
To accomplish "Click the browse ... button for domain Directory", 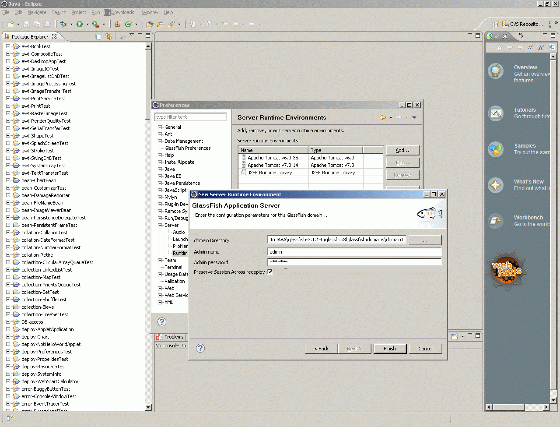I will pos(425,240).
